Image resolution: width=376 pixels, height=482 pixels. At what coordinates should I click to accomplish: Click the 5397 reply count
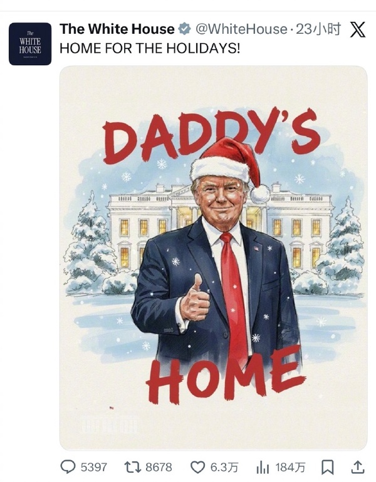[x=94, y=467]
